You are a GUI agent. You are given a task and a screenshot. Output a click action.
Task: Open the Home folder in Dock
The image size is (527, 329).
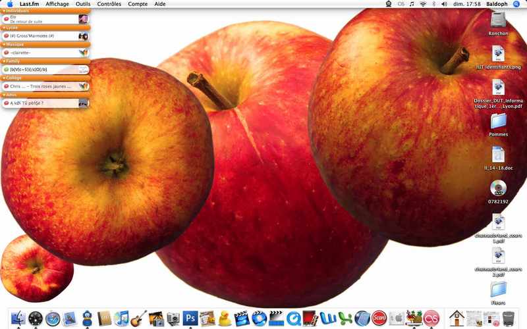(x=457, y=318)
